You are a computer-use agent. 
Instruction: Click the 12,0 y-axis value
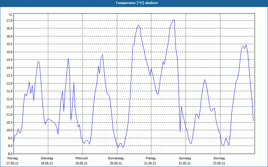(9, 99)
